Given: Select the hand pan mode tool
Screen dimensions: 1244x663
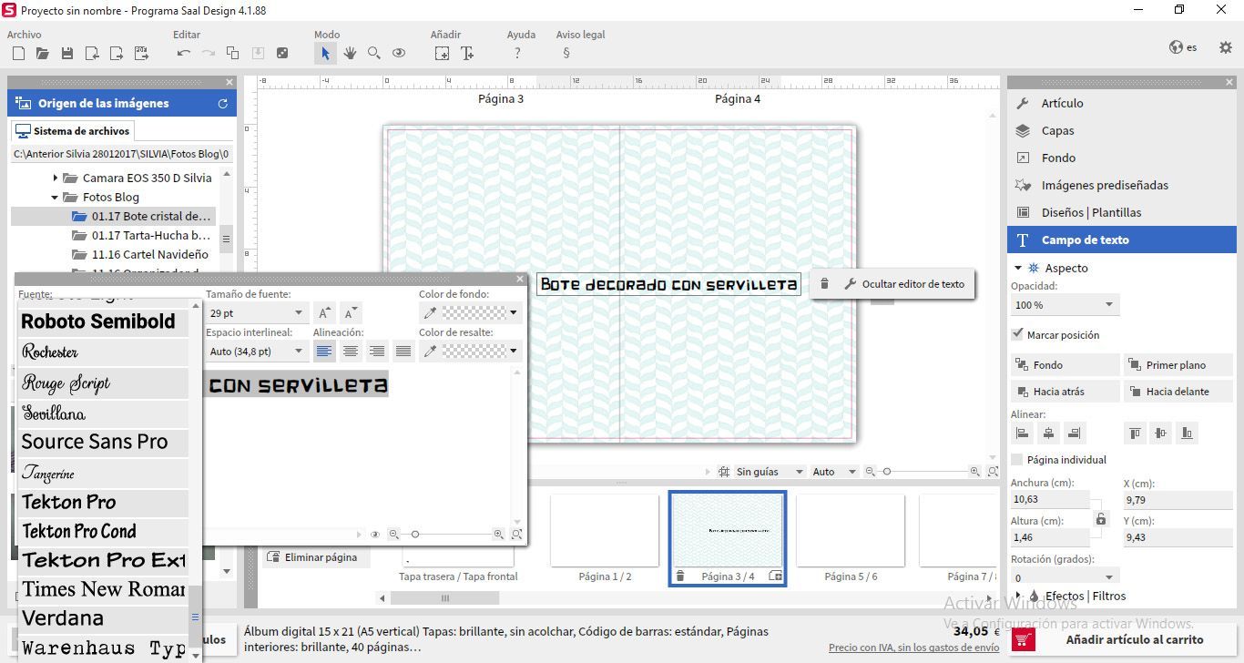Looking at the screenshot, I should 350,54.
